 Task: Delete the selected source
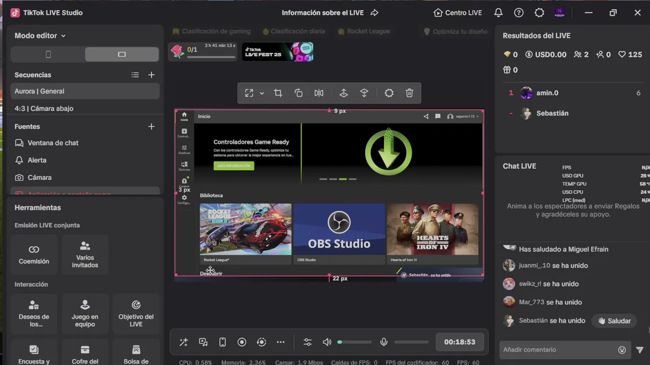tap(409, 93)
